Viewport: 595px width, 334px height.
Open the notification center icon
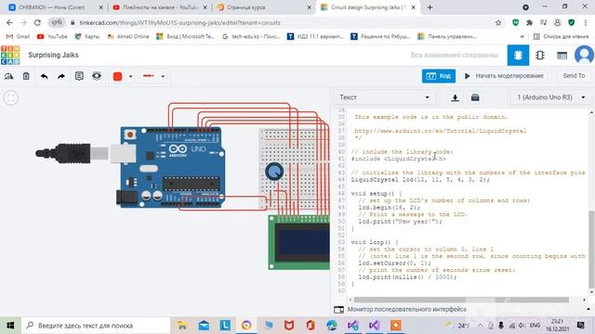581,325
